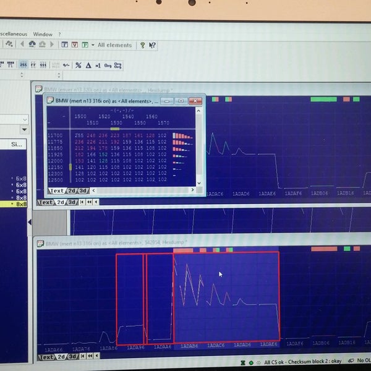Jump to first in lower Hexdump navigation
This screenshot has height=371, width=371.
(83, 356)
